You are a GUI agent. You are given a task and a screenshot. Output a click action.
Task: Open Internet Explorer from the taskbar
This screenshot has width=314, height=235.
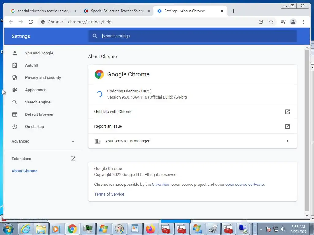click(x=26, y=229)
